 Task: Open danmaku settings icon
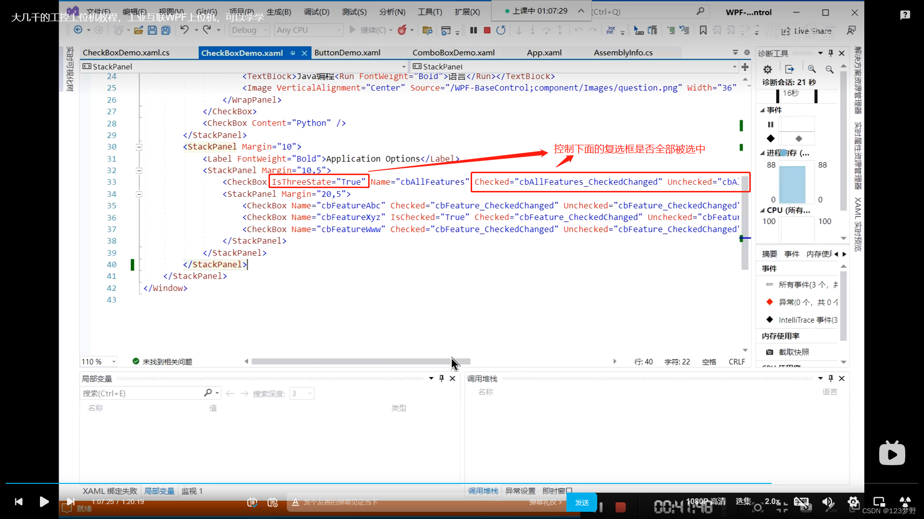coord(272,502)
